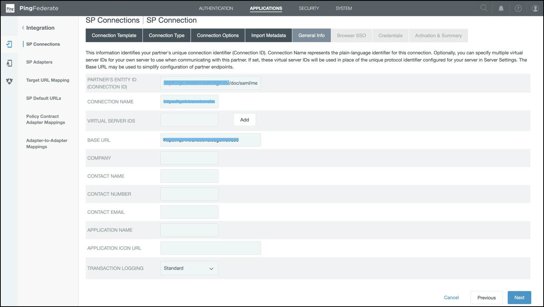Image resolution: width=544 pixels, height=307 pixels.
Task: Collapse Integration using the back chevron
Action: (23, 28)
